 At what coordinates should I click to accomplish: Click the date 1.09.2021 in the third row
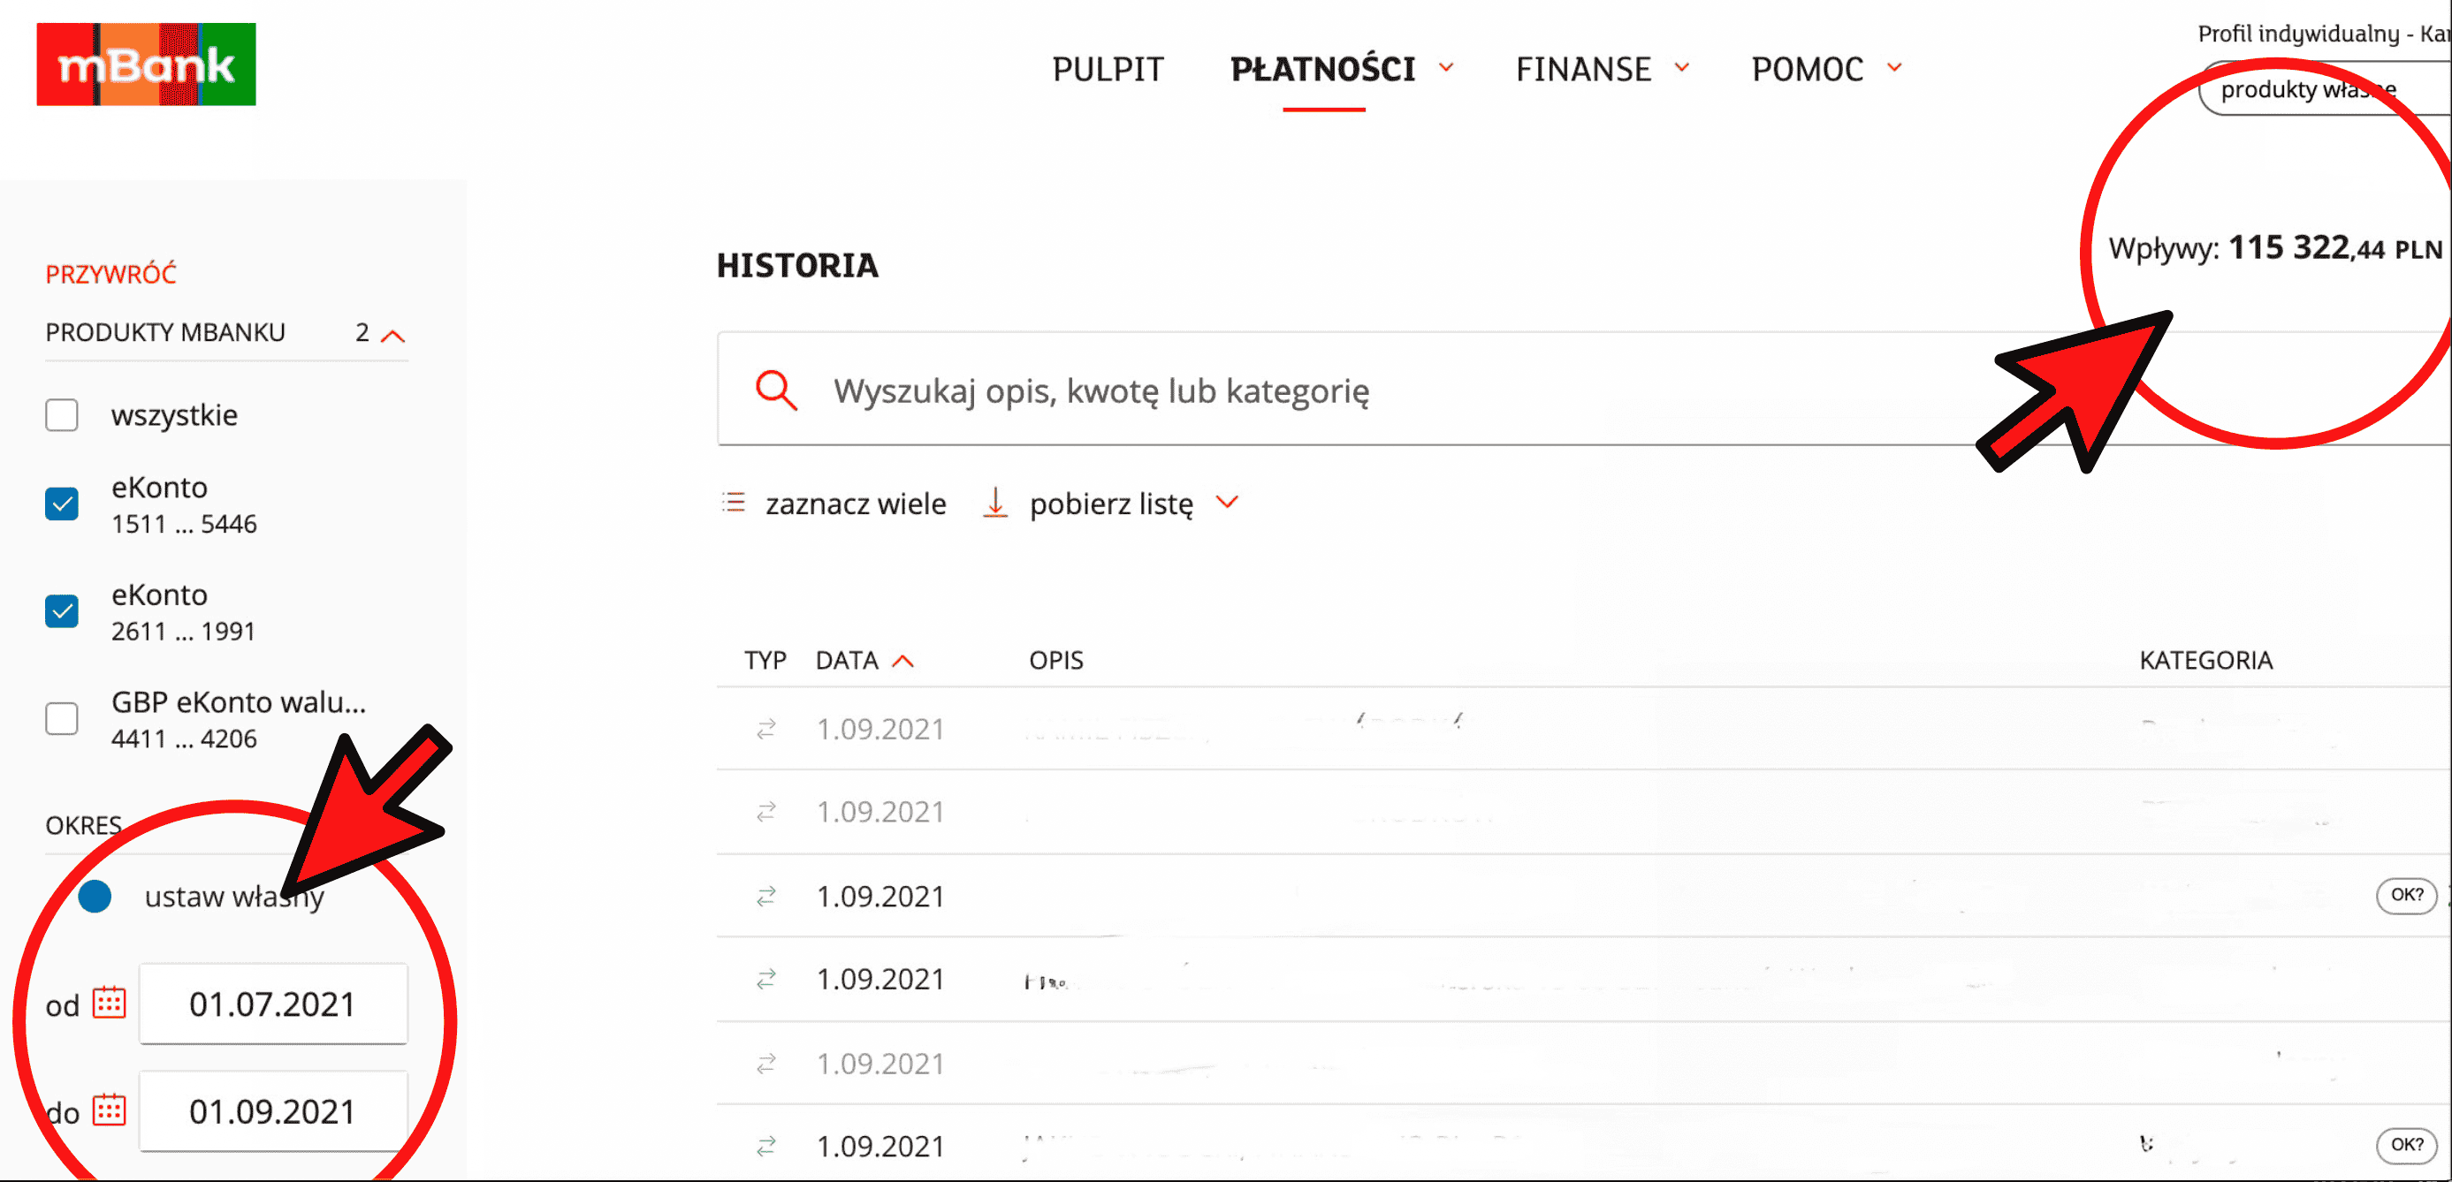pos(880,896)
